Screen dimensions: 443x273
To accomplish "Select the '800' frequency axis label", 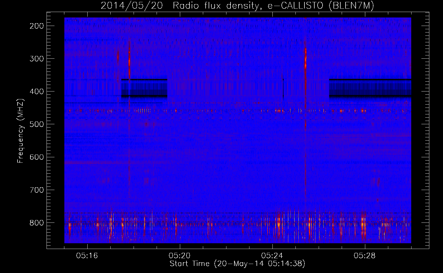I will coord(36,222).
